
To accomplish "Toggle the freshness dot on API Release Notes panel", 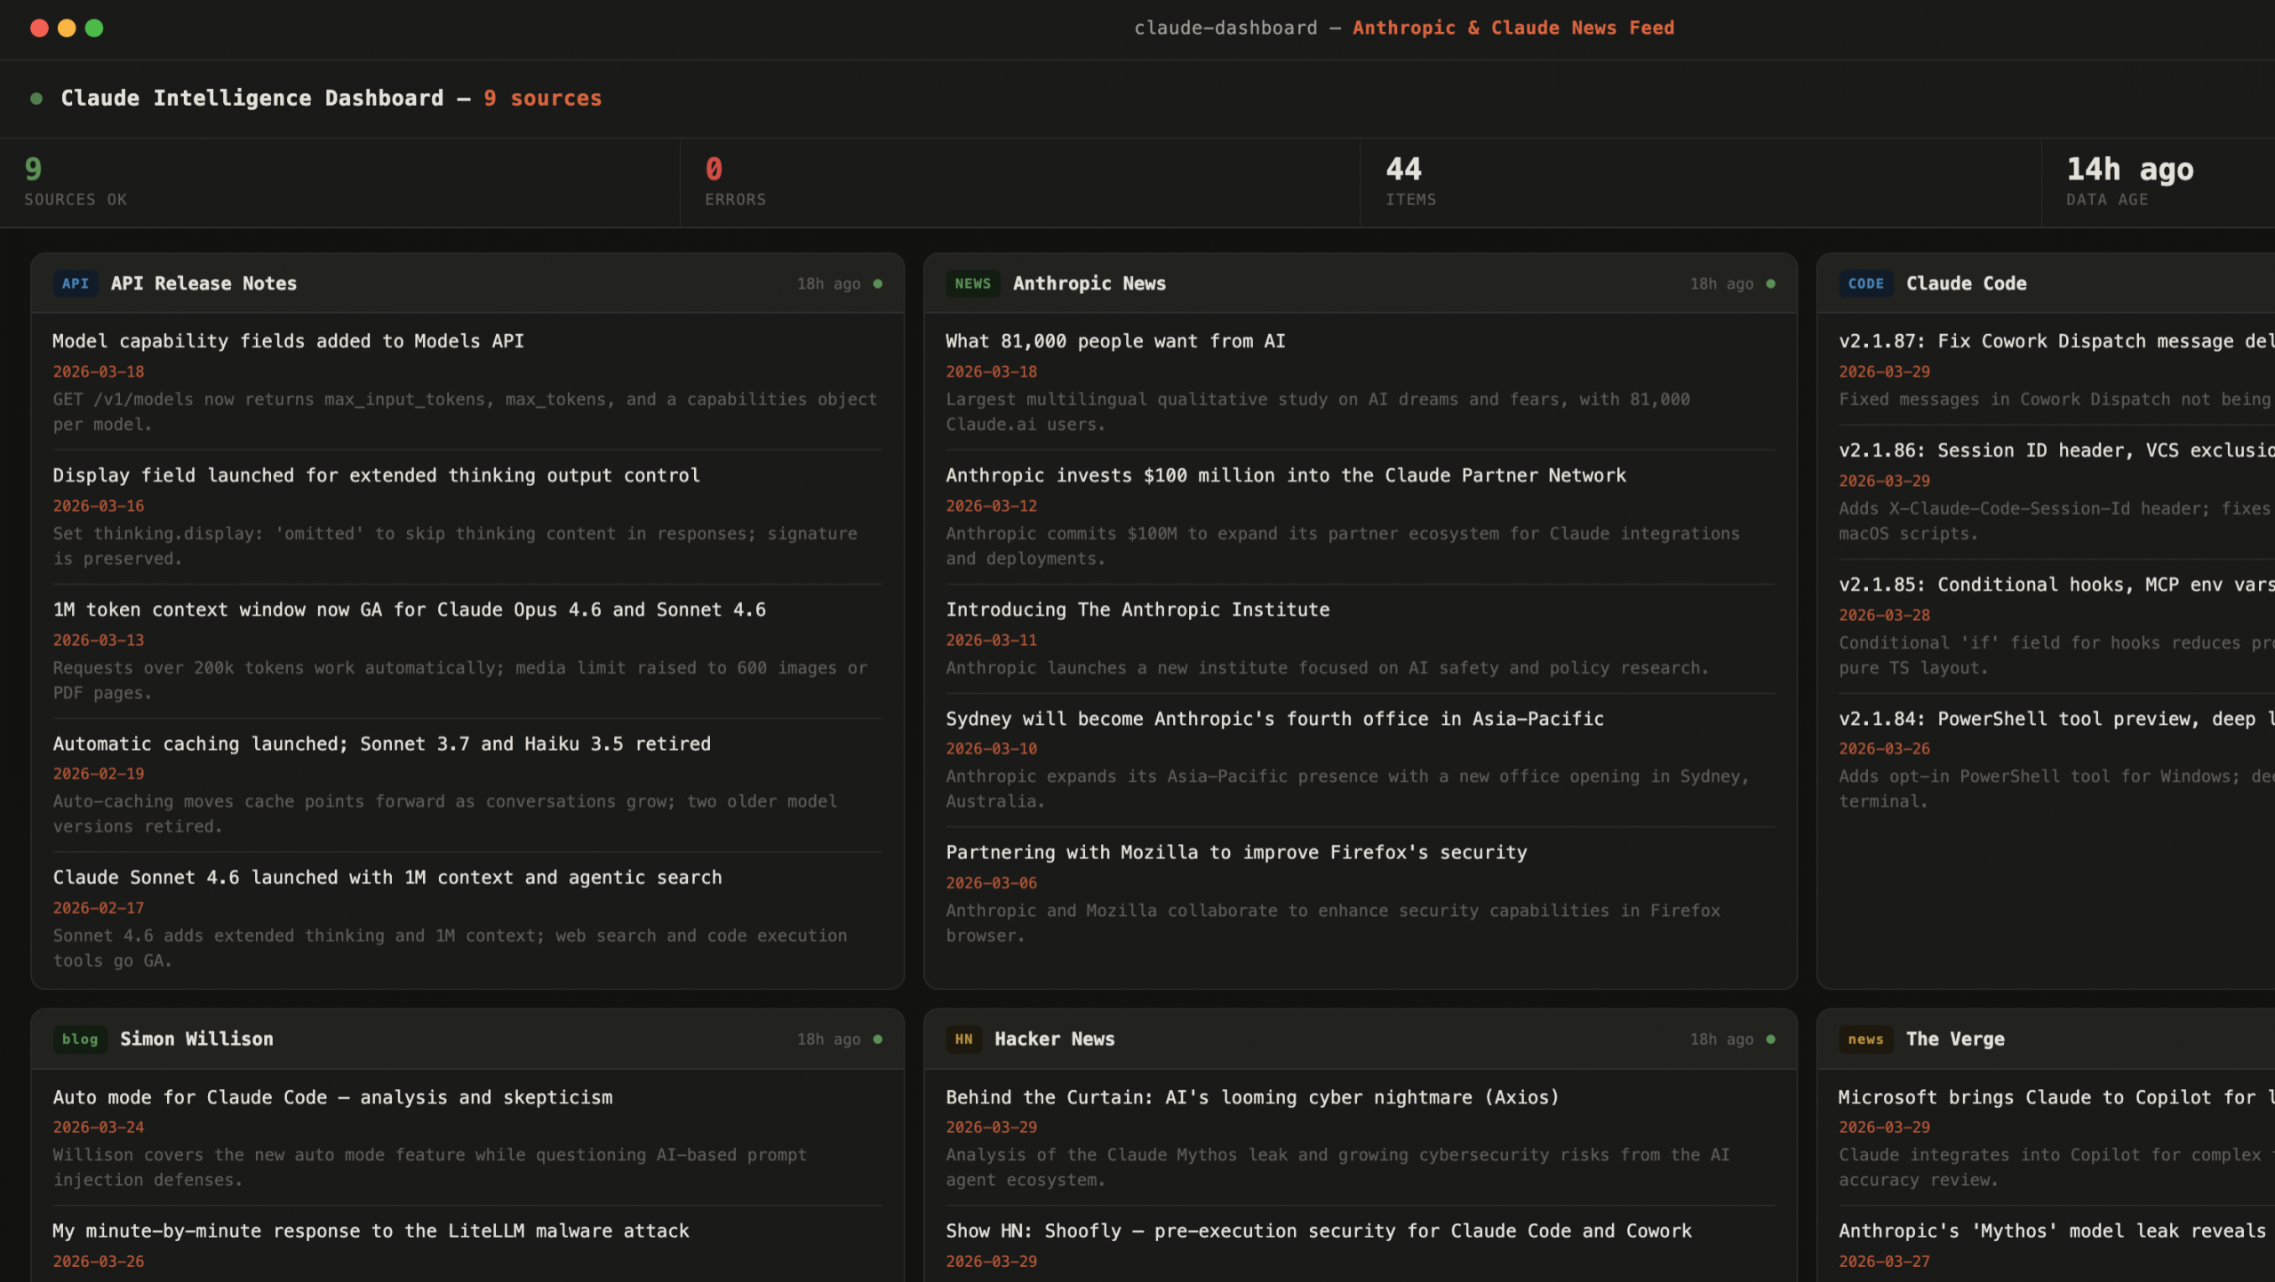I will 878,283.
